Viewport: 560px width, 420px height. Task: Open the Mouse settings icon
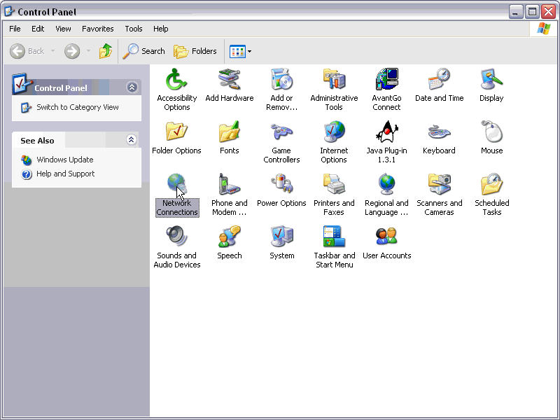tap(491, 132)
